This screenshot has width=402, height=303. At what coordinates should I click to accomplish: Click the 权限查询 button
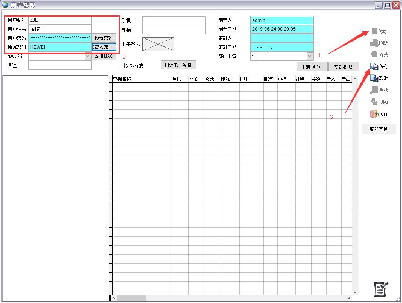[312, 67]
